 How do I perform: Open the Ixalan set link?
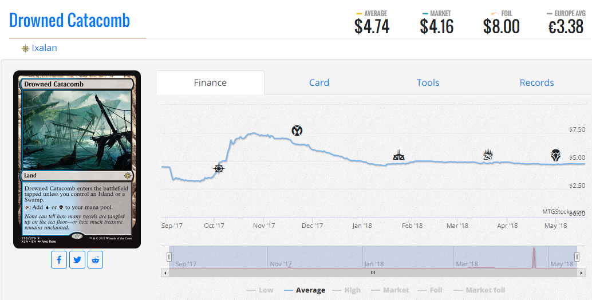(x=44, y=48)
